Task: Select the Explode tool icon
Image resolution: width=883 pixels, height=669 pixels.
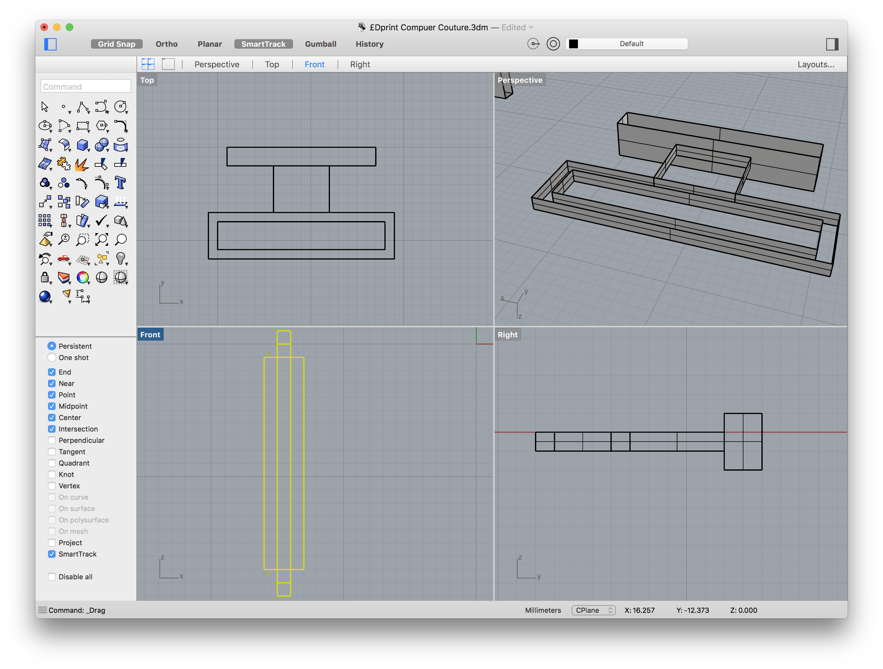Action: (82, 164)
